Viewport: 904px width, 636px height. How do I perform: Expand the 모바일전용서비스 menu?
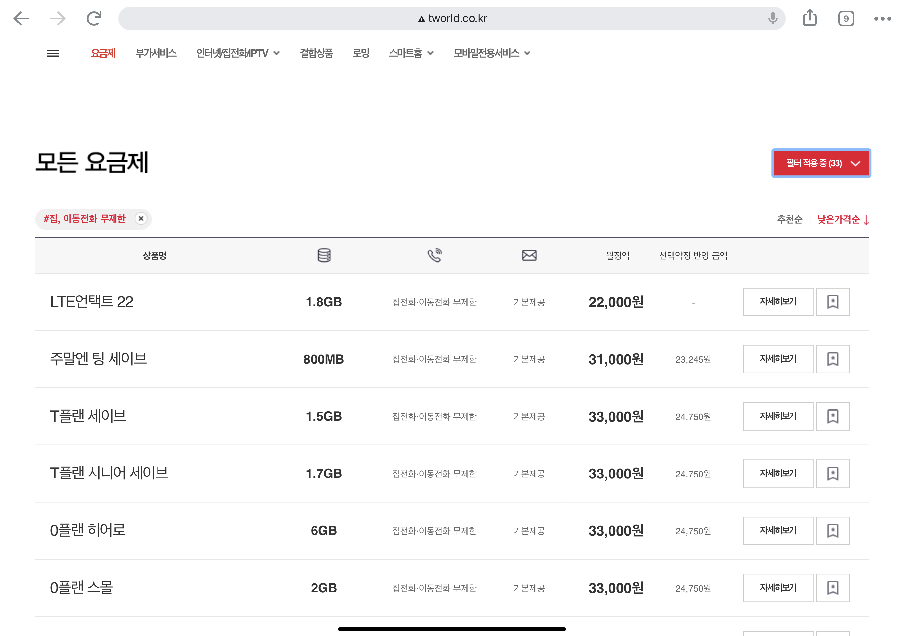coord(491,53)
